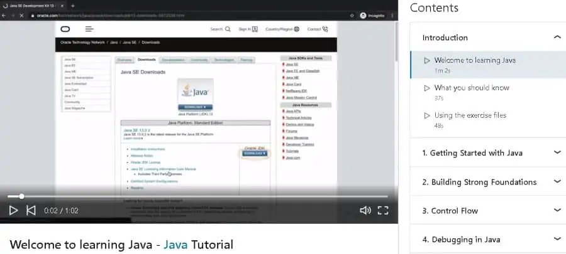
Task: Open the Oracle hamburger menu icon
Action: tap(89, 29)
